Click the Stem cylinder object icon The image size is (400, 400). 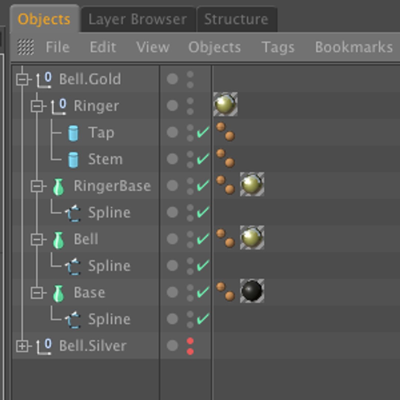(x=73, y=160)
